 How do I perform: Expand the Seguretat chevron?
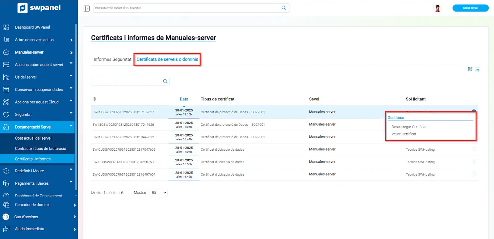click(x=71, y=113)
